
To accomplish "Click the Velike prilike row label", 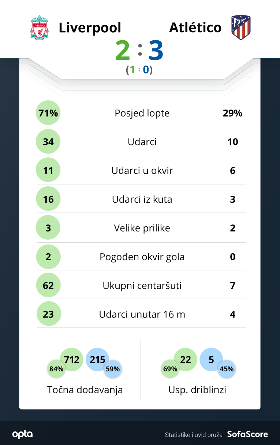I will (142, 228).
